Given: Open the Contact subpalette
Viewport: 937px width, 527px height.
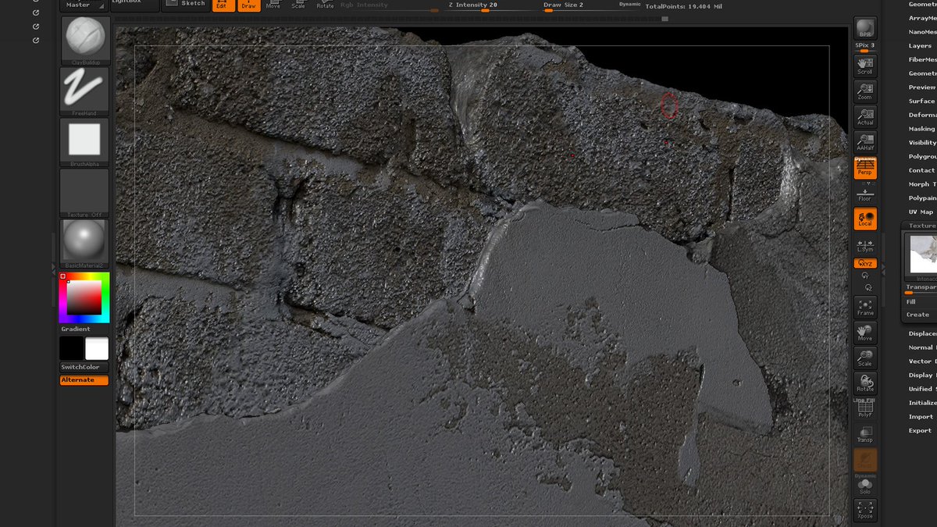Looking at the screenshot, I should coord(921,170).
